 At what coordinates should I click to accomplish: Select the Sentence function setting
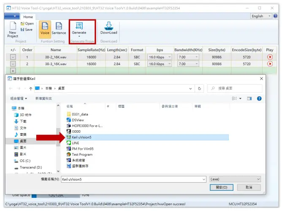[x=59, y=29]
